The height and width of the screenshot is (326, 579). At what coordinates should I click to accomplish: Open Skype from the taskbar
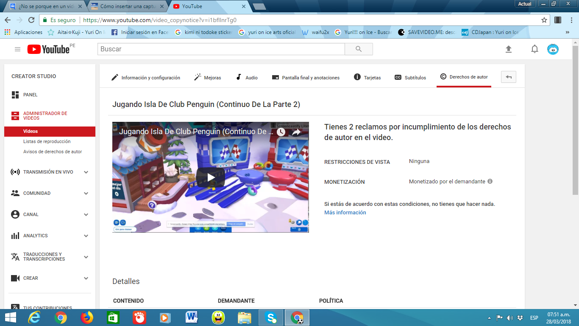tap(271, 318)
